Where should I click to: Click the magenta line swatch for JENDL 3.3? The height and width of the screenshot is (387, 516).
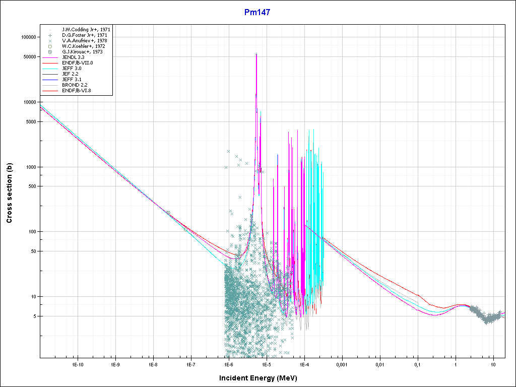click(50, 57)
